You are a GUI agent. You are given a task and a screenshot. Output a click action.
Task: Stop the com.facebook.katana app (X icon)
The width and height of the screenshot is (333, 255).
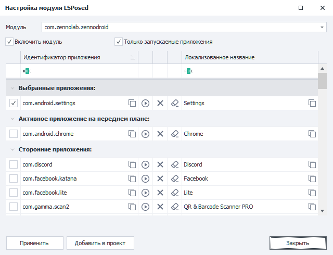[x=160, y=178]
